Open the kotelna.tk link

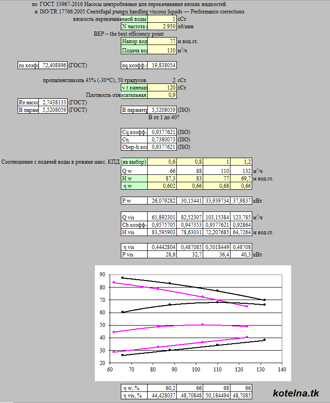296,393
